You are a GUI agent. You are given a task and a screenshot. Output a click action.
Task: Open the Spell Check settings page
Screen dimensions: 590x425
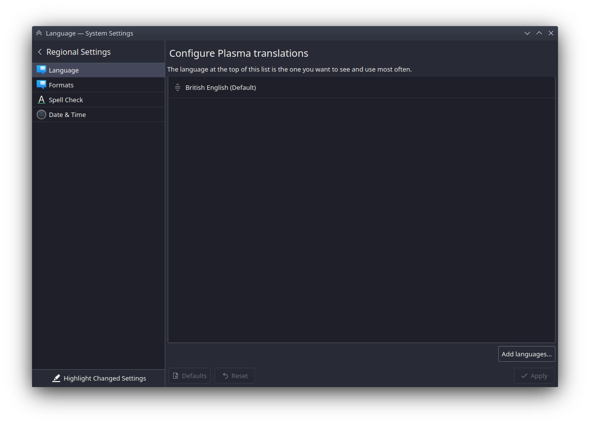pyautogui.click(x=99, y=100)
